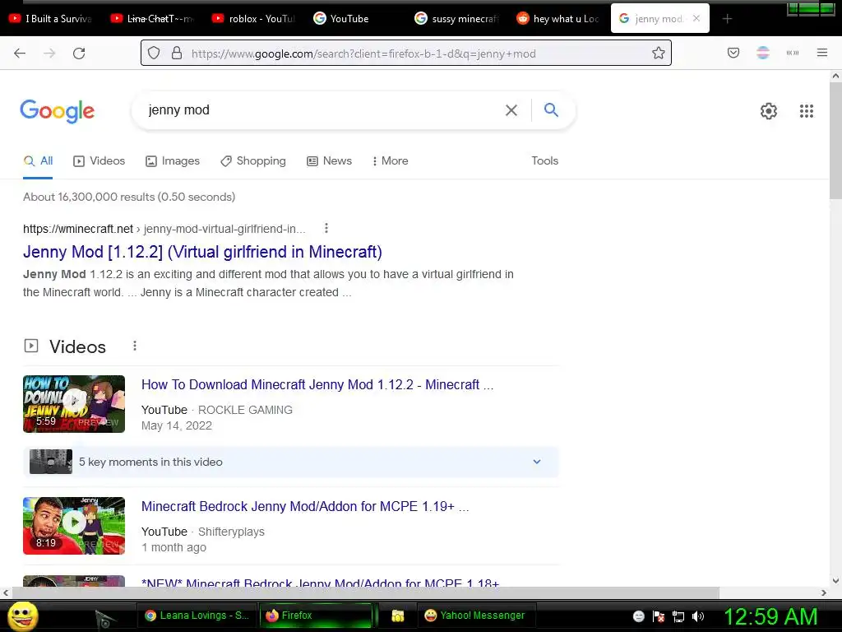Click the ROCKLE GAMING channel name
842x632 pixels.
click(x=245, y=410)
